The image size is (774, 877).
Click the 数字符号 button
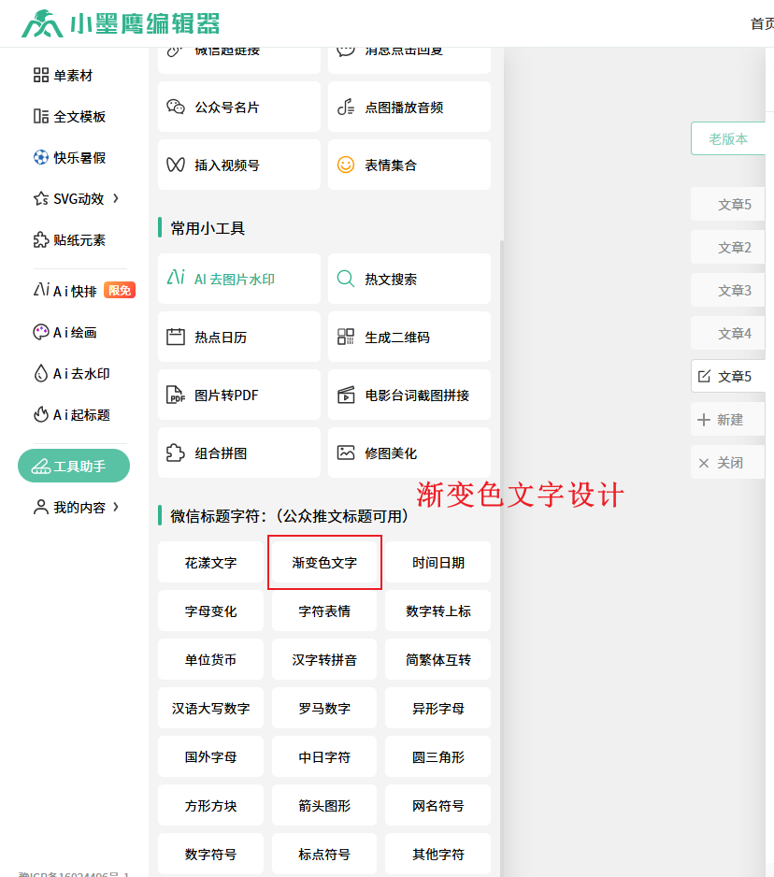[211, 854]
